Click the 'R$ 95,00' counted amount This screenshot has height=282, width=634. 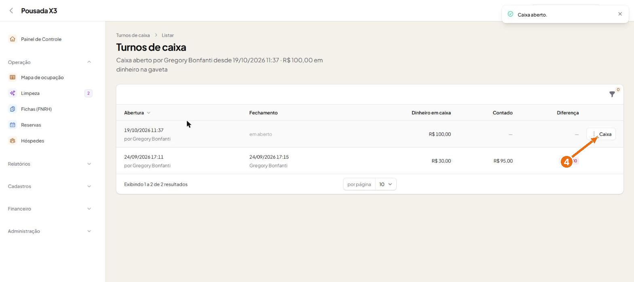click(503, 161)
